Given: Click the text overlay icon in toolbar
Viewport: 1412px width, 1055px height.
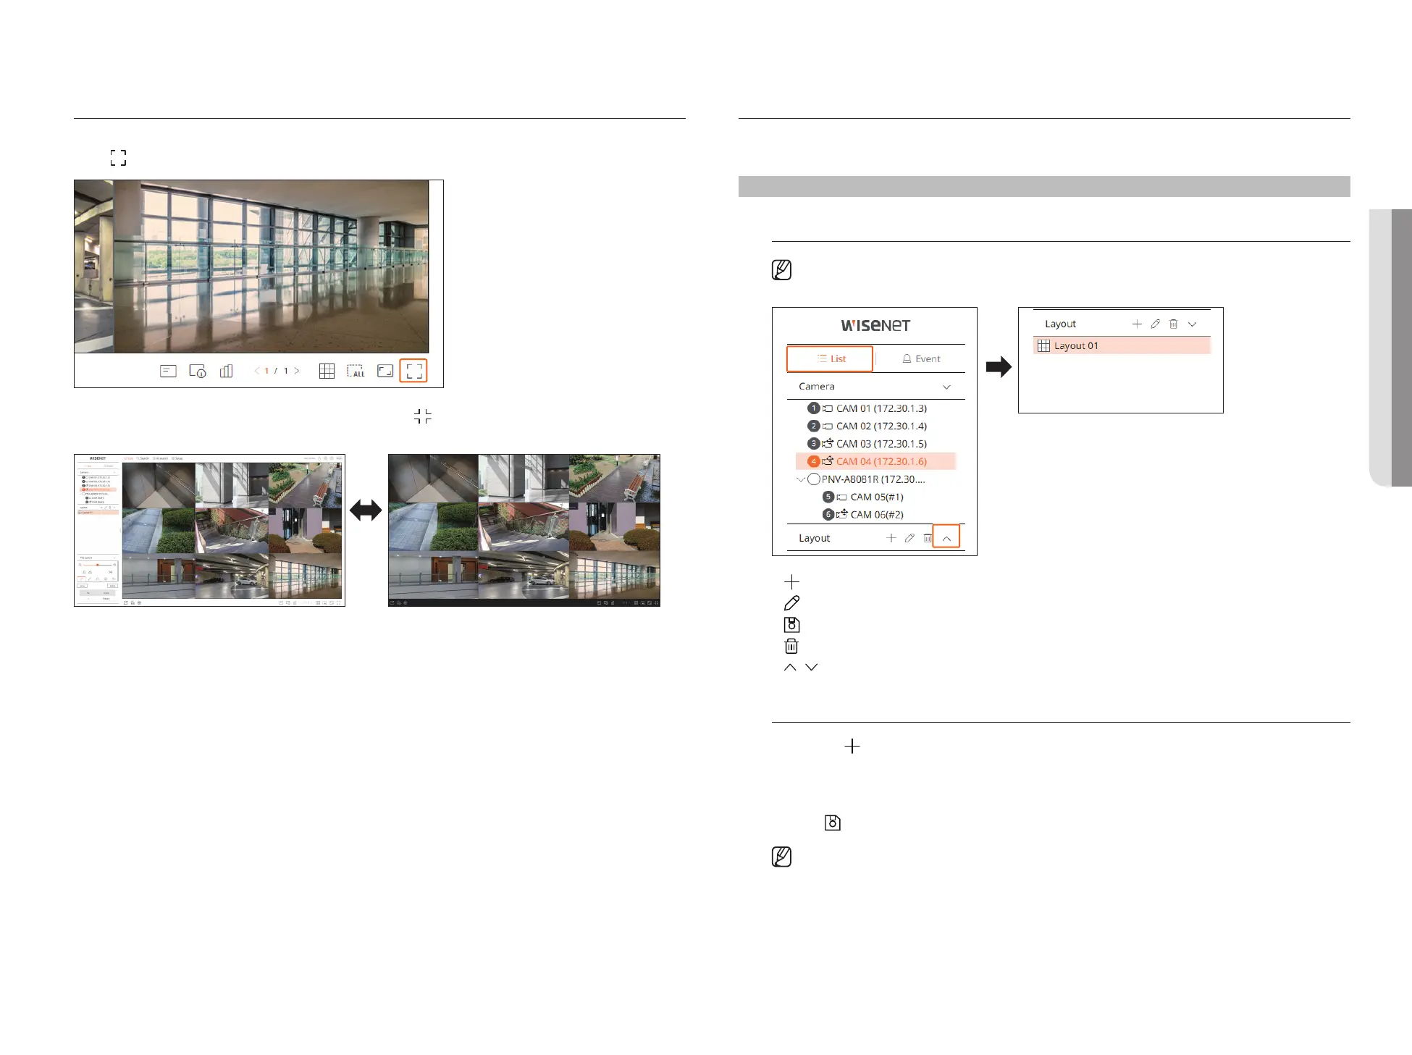Looking at the screenshot, I should (x=168, y=371).
